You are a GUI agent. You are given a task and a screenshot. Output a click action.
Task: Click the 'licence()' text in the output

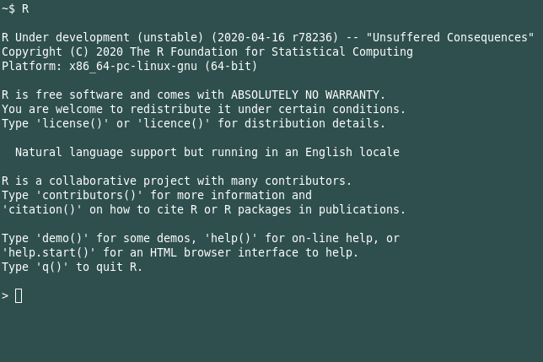174,123
